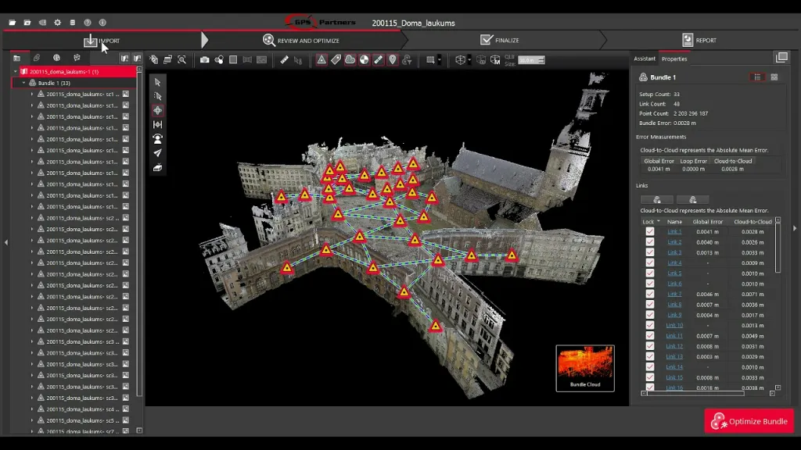Toggle the setup triangle markers display icon

[321, 59]
